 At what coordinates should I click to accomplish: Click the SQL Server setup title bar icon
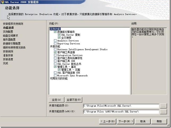point(2,2)
